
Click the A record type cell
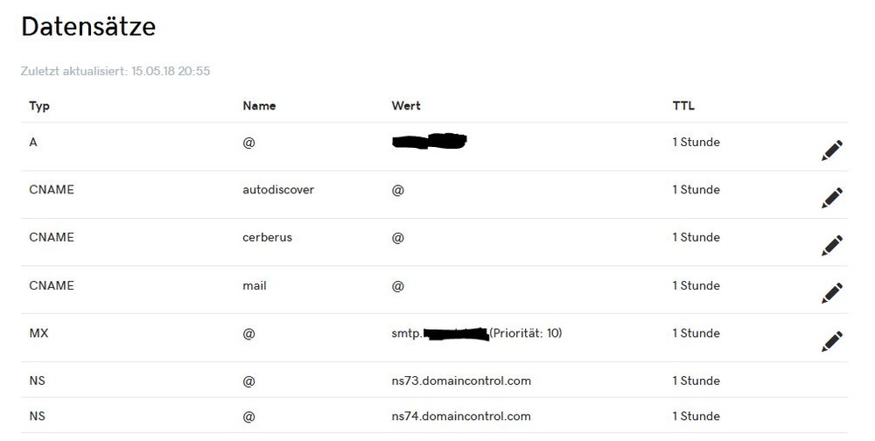(33, 142)
